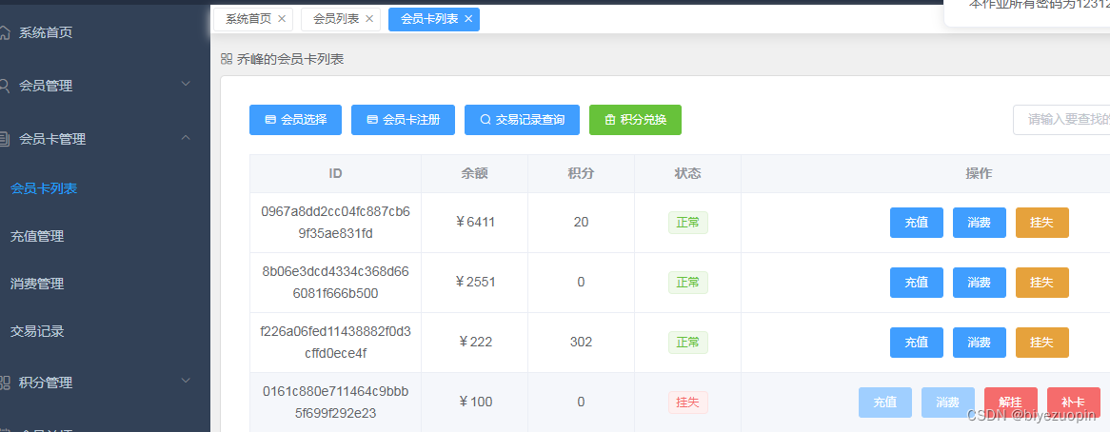This screenshot has height=432, width=1110.
Task: Open 会员卡列表 in the sidebar
Action: pos(44,188)
